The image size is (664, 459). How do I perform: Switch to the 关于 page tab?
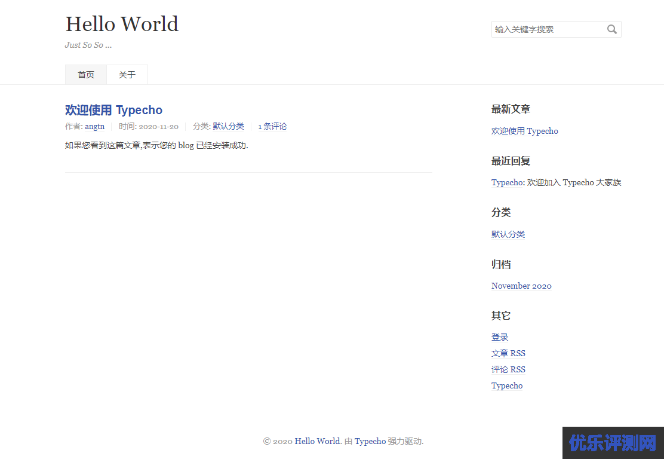click(127, 74)
